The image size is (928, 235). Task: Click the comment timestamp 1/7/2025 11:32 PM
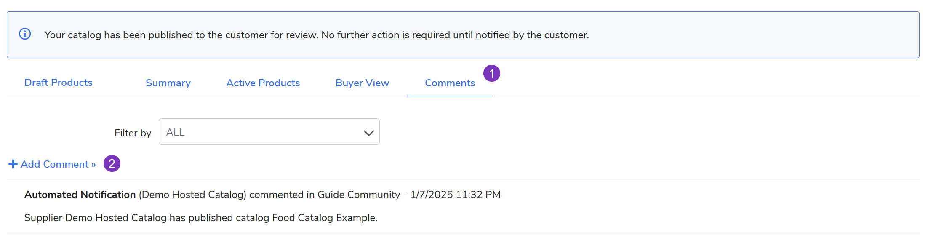[455, 195]
